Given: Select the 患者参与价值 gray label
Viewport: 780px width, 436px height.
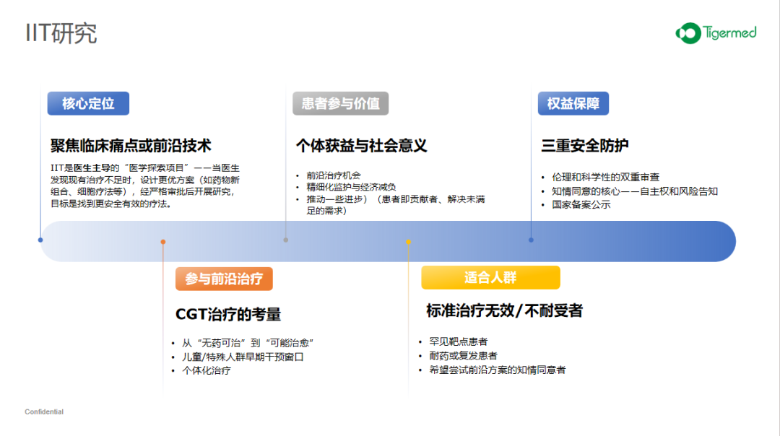Looking at the screenshot, I should 340,103.
